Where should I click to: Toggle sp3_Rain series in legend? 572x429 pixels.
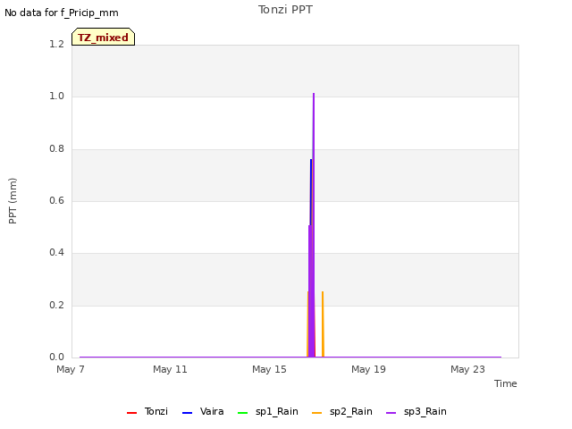pyautogui.click(x=416, y=411)
